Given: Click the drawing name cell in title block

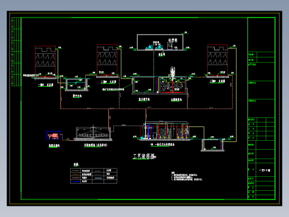Looking at the screenshot, I should point(265,170).
